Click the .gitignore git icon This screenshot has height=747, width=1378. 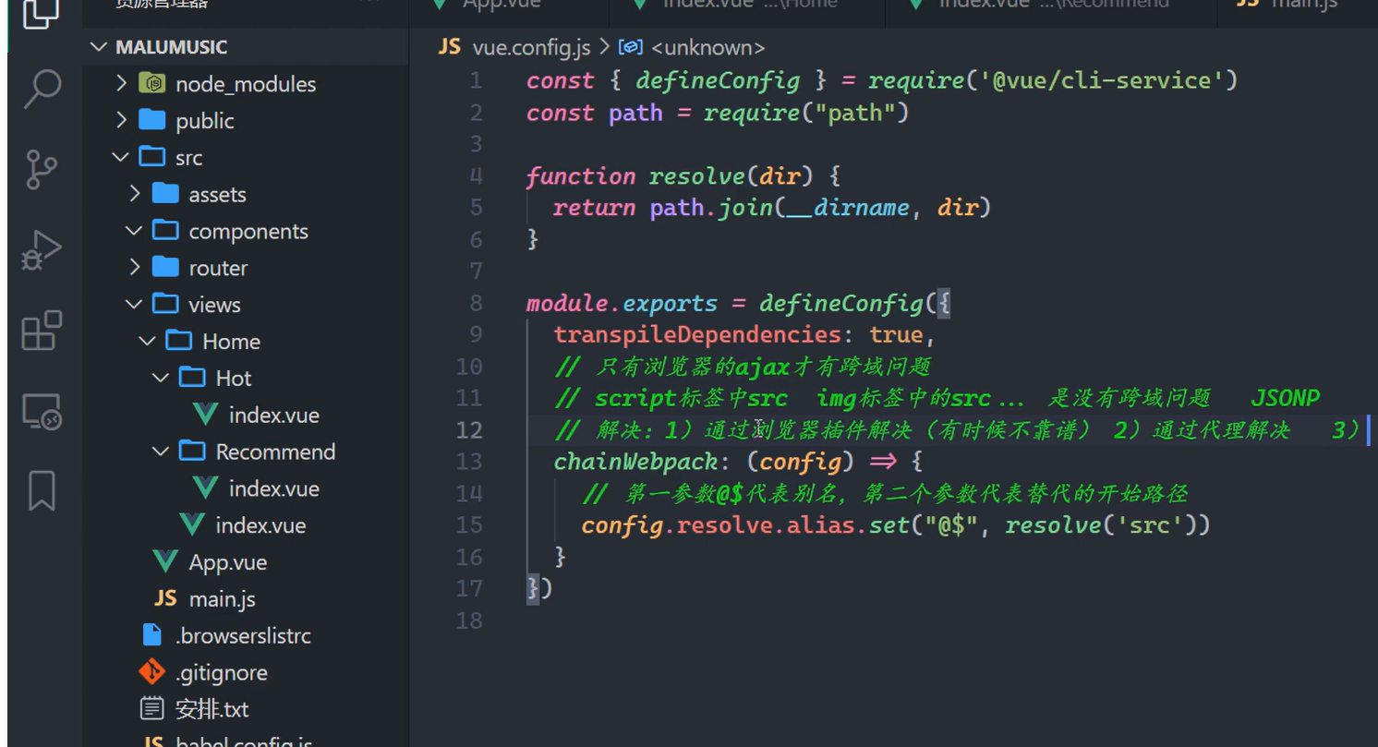coord(151,671)
